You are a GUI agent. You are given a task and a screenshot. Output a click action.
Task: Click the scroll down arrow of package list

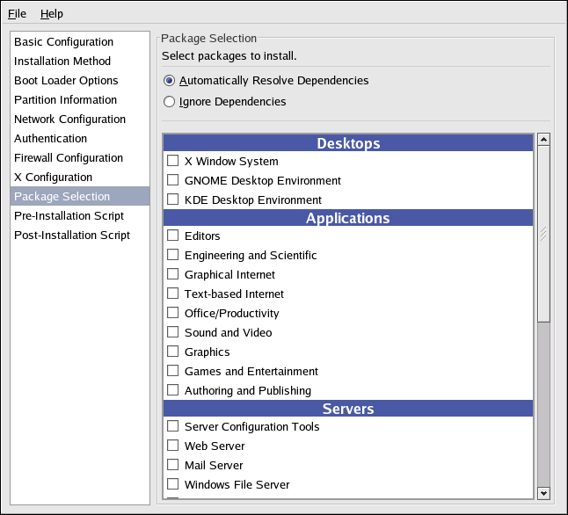543,493
